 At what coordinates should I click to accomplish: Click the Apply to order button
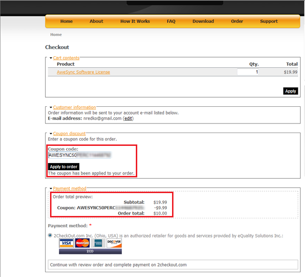pos(63,167)
